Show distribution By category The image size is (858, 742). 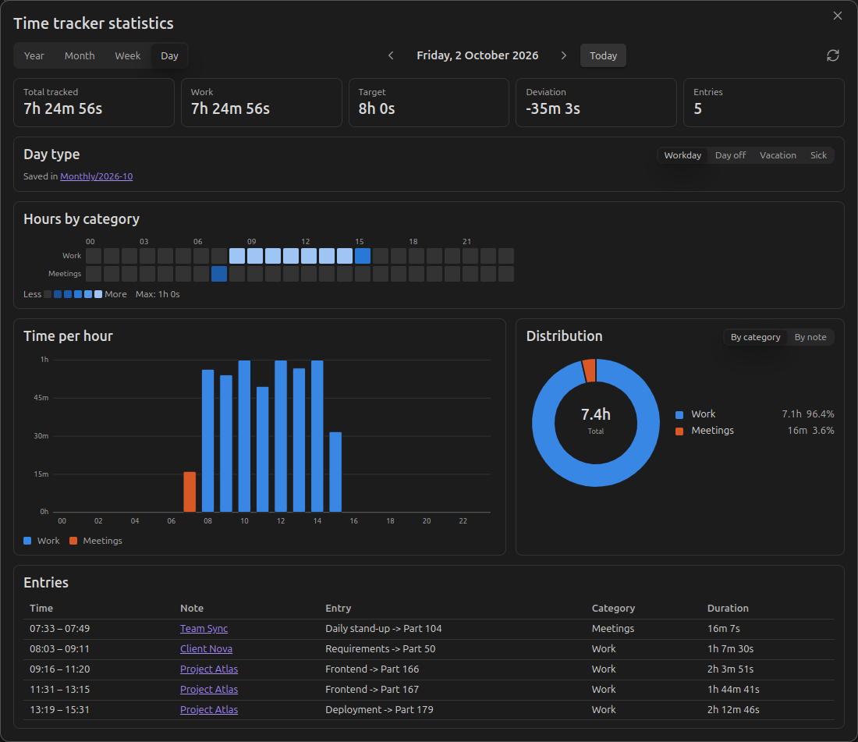point(755,337)
